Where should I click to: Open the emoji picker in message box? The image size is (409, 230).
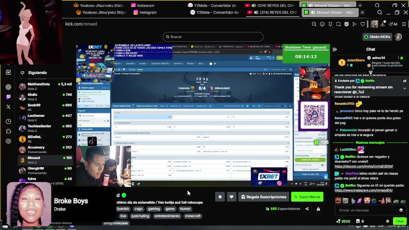pos(401,210)
